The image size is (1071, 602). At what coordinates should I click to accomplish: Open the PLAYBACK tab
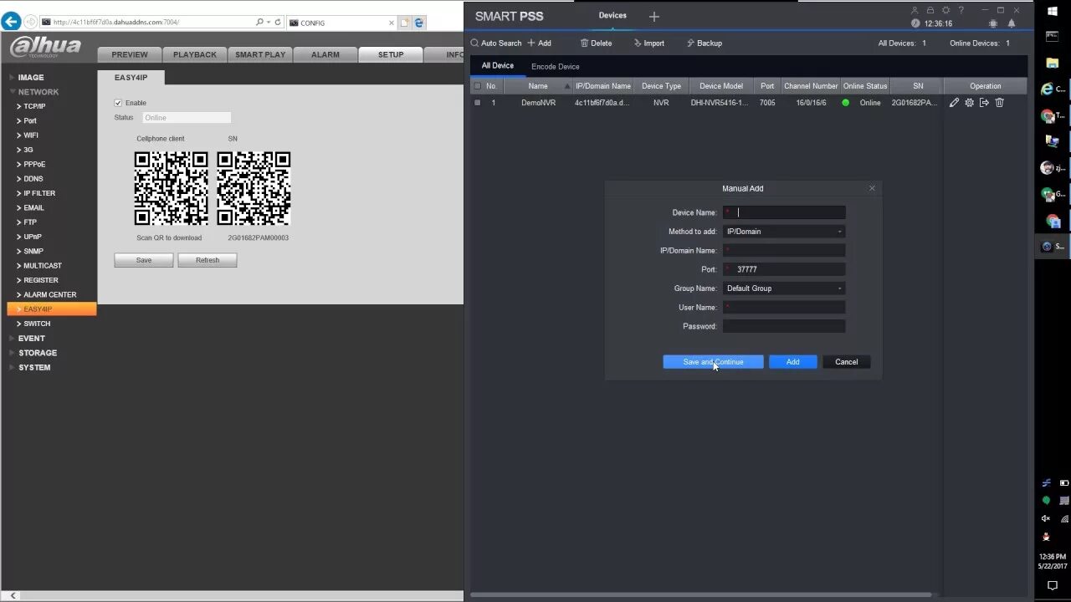(195, 54)
